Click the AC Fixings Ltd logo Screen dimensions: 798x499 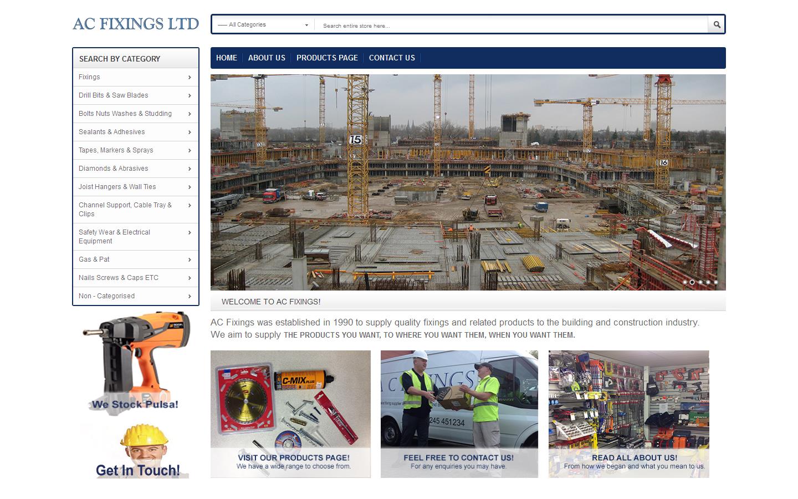point(136,24)
